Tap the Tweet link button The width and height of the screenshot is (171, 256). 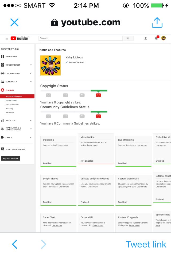[146, 245]
